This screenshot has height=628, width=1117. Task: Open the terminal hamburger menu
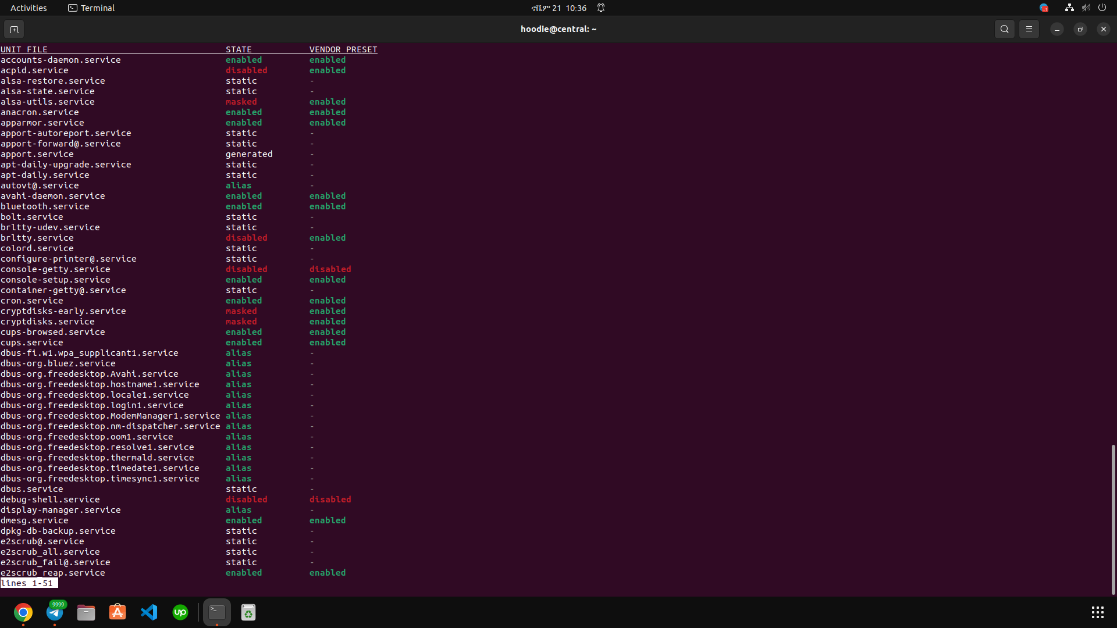(1029, 29)
